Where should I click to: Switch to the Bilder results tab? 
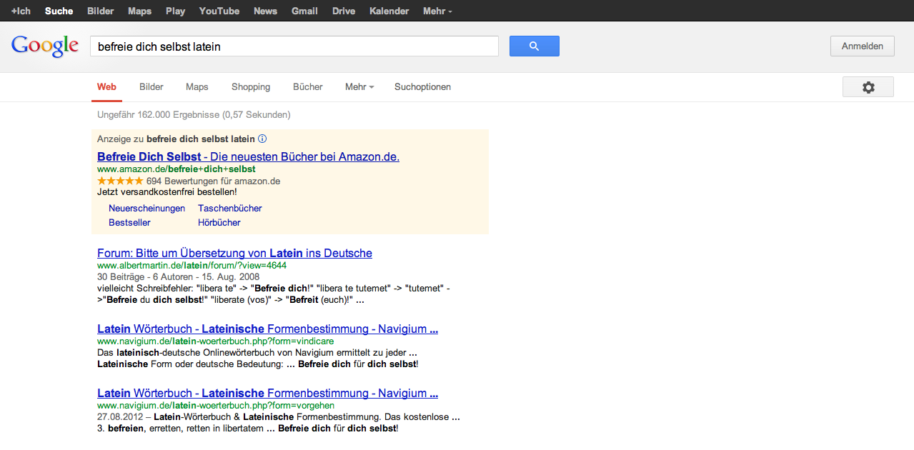point(151,87)
